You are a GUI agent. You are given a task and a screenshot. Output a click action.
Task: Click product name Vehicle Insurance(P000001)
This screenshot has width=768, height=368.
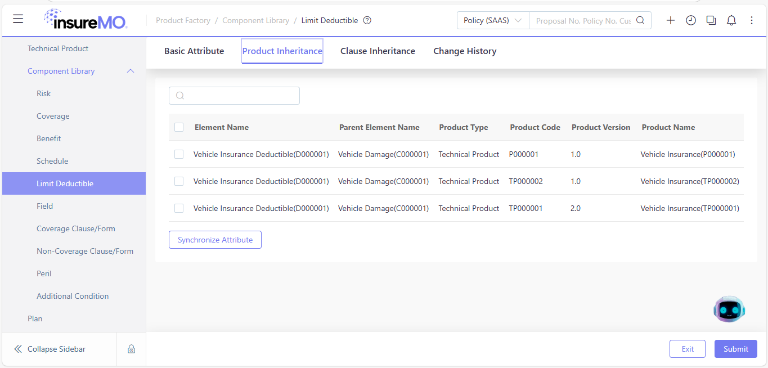[688, 154]
